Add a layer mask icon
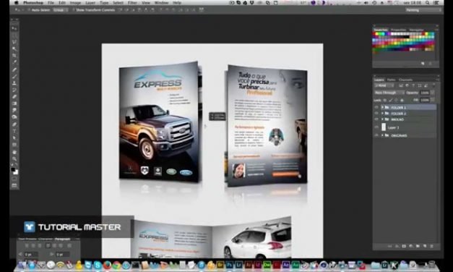453x272 pixels. pos(404,246)
